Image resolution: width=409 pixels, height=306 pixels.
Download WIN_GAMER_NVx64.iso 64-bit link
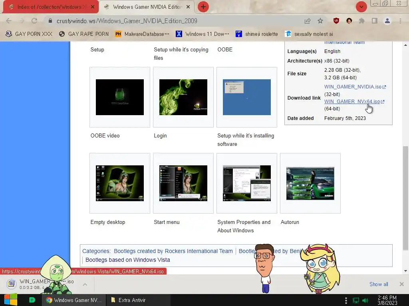[354, 102]
